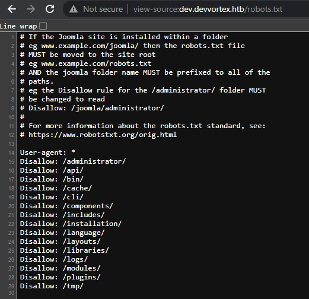
Task: Click line number 22 in the gutter
Action: (11, 224)
